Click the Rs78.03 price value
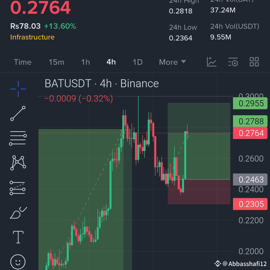Screen dimensions: 270x270 [25, 26]
